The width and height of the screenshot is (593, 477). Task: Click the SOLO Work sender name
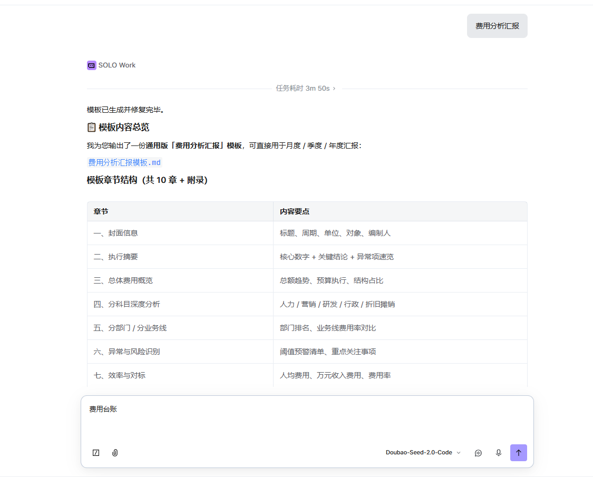[x=117, y=65]
